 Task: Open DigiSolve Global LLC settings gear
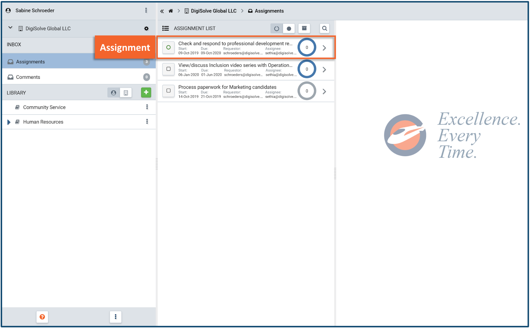click(x=146, y=29)
